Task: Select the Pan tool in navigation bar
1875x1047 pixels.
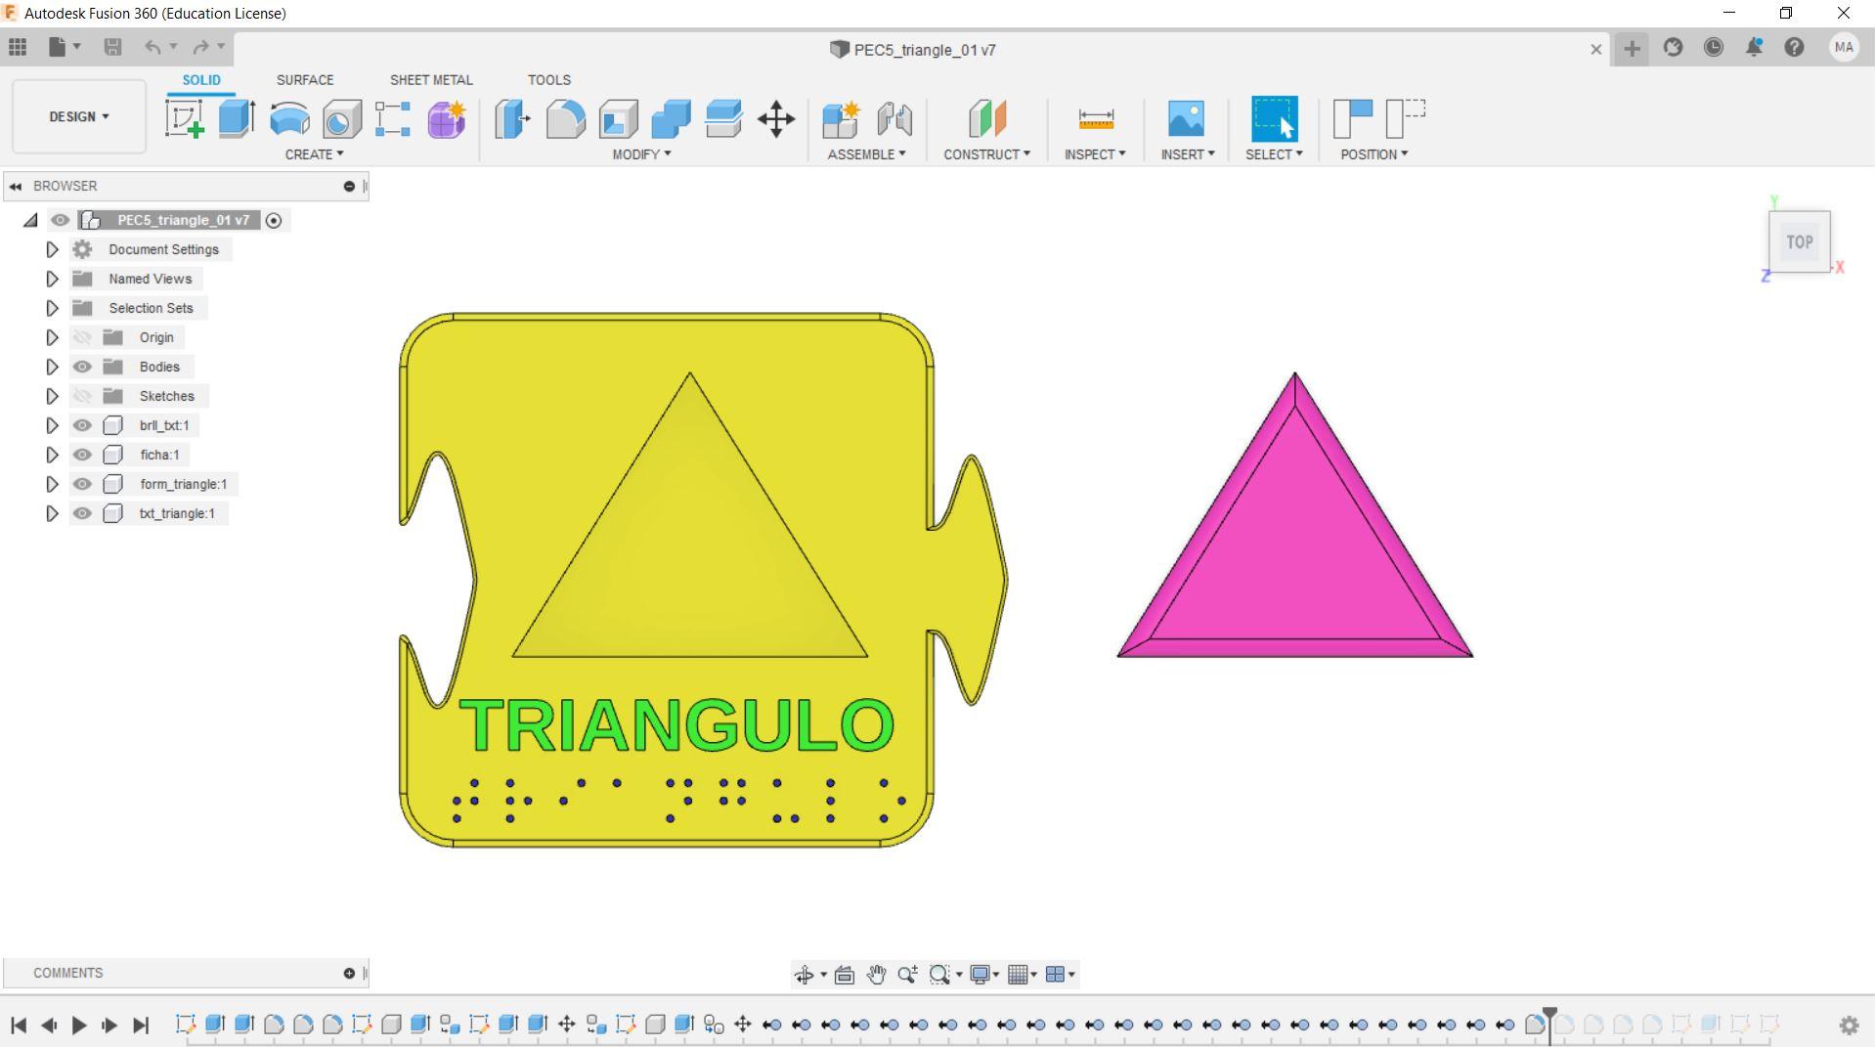Action: pyautogui.click(x=875, y=974)
